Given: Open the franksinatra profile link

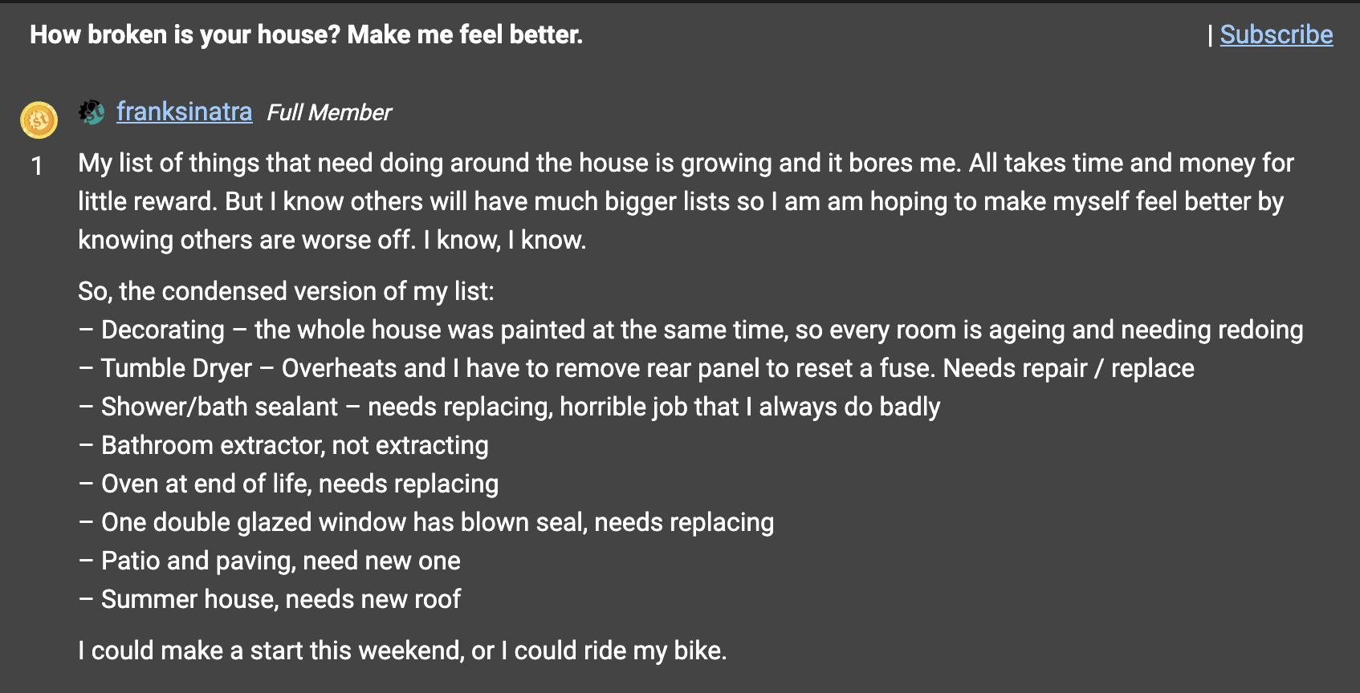Looking at the screenshot, I should (184, 111).
